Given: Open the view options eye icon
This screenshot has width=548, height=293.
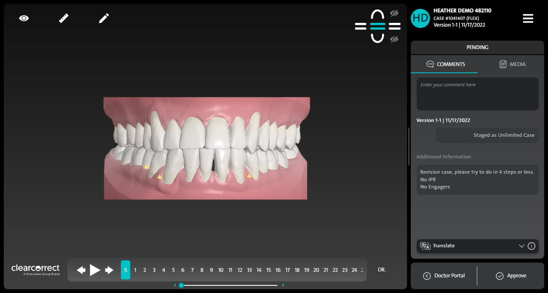Looking at the screenshot, I should click(24, 18).
